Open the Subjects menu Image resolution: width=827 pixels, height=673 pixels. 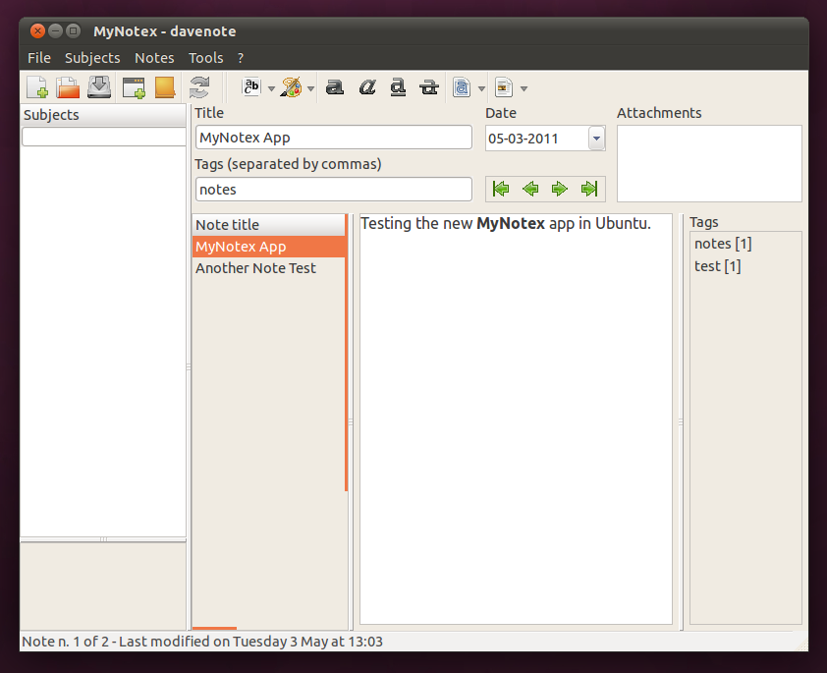[x=92, y=58]
